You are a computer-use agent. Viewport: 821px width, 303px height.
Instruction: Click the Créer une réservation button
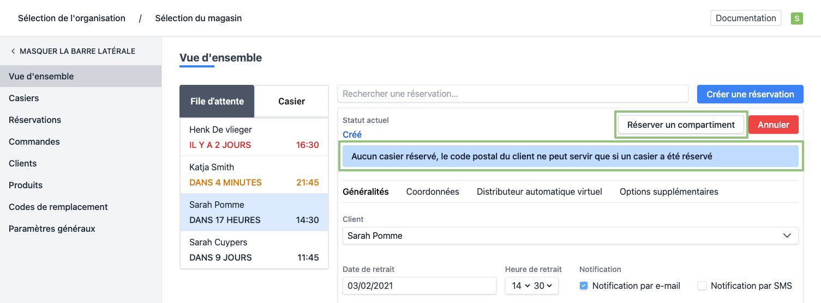click(750, 94)
